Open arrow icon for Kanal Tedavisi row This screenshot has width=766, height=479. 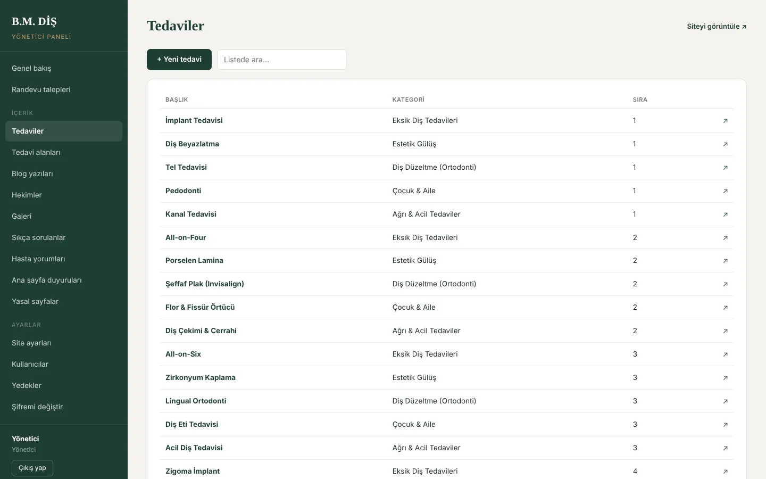tap(725, 214)
